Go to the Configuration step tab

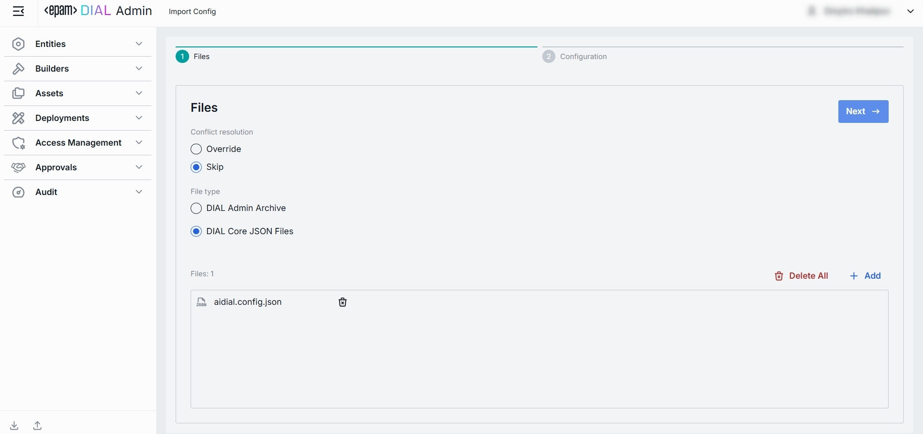pos(583,57)
